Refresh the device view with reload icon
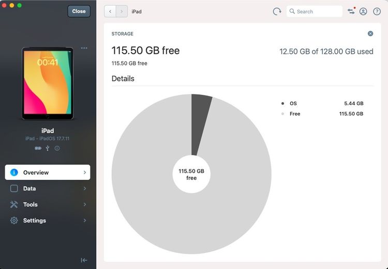The height and width of the screenshot is (269, 388). click(x=277, y=11)
